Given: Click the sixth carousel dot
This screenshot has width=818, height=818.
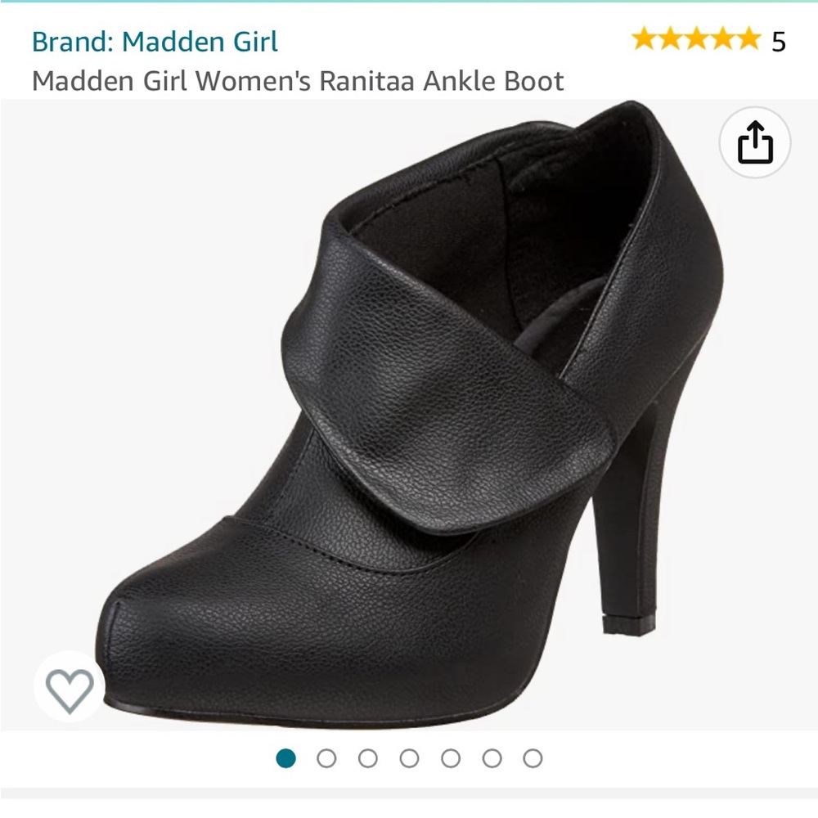Looking at the screenshot, I should click(492, 758).
